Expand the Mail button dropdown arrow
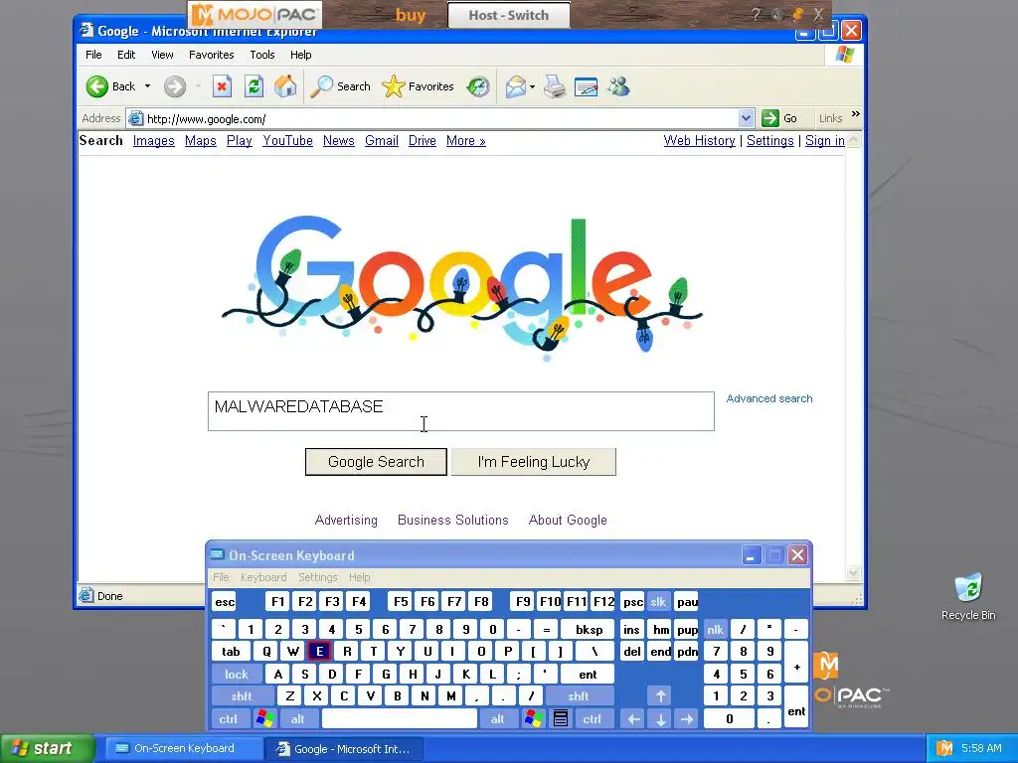Screen dimensions: 1018x763 click(x=533, y=86)
